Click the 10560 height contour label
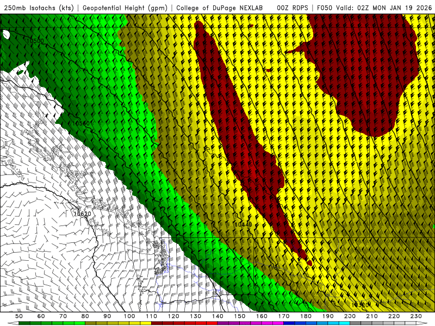This screenshot has height=326, width=435. click(80, 123)
